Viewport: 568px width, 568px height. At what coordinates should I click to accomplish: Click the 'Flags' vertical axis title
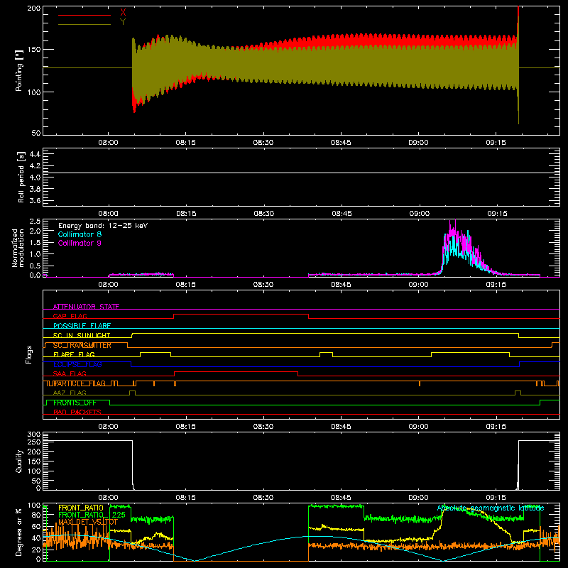point(29,354)
